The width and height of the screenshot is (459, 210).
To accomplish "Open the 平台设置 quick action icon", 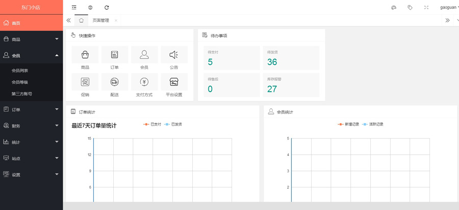I will point(174,82).
